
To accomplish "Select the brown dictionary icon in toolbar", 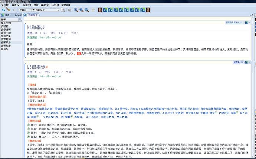I will tap(100, 10).
